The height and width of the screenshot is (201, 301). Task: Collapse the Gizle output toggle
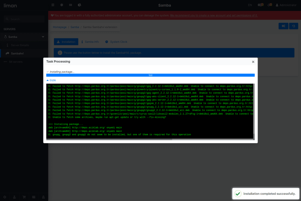pos(51,80)
